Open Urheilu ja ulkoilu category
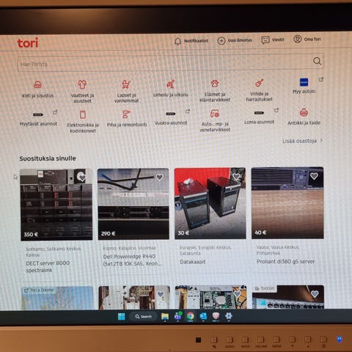 pos(171,88)
